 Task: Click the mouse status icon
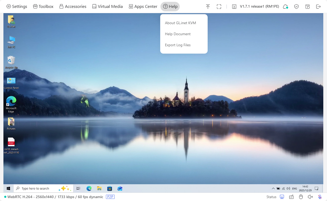click(301, 197)
